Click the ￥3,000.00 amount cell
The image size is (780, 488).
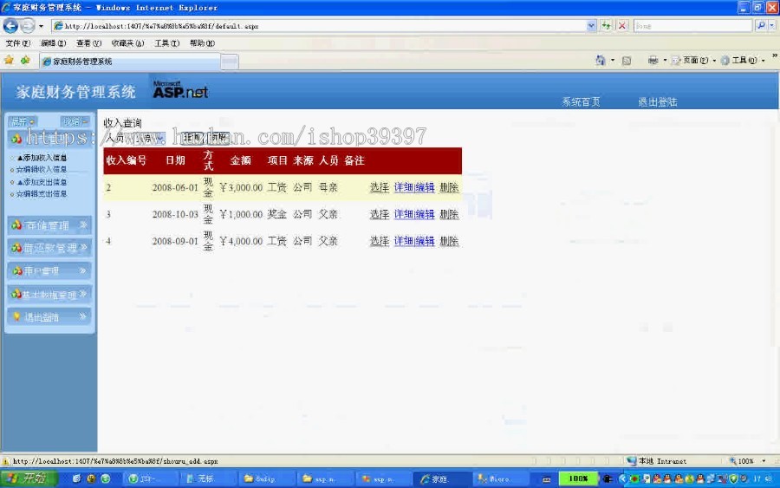click(x=241, y=187)
